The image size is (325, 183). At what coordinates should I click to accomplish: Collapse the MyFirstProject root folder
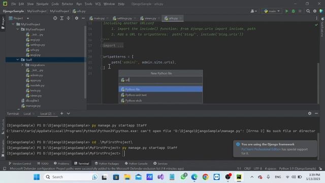coord(13,24)
